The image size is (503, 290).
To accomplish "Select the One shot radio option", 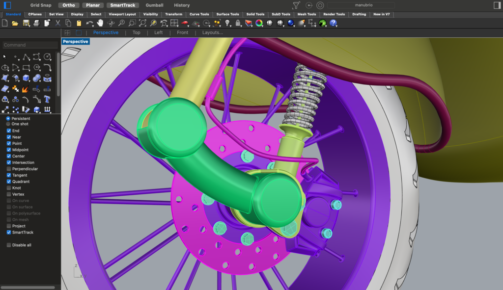I will (8, 124).
